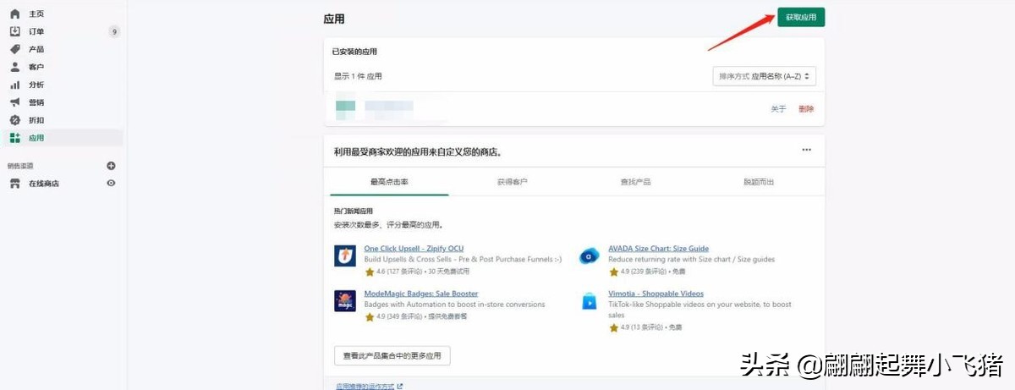Click the 显示 1 件 应用 text
The width and height of the screenshot is (1015, 390).
click(358, 76)
